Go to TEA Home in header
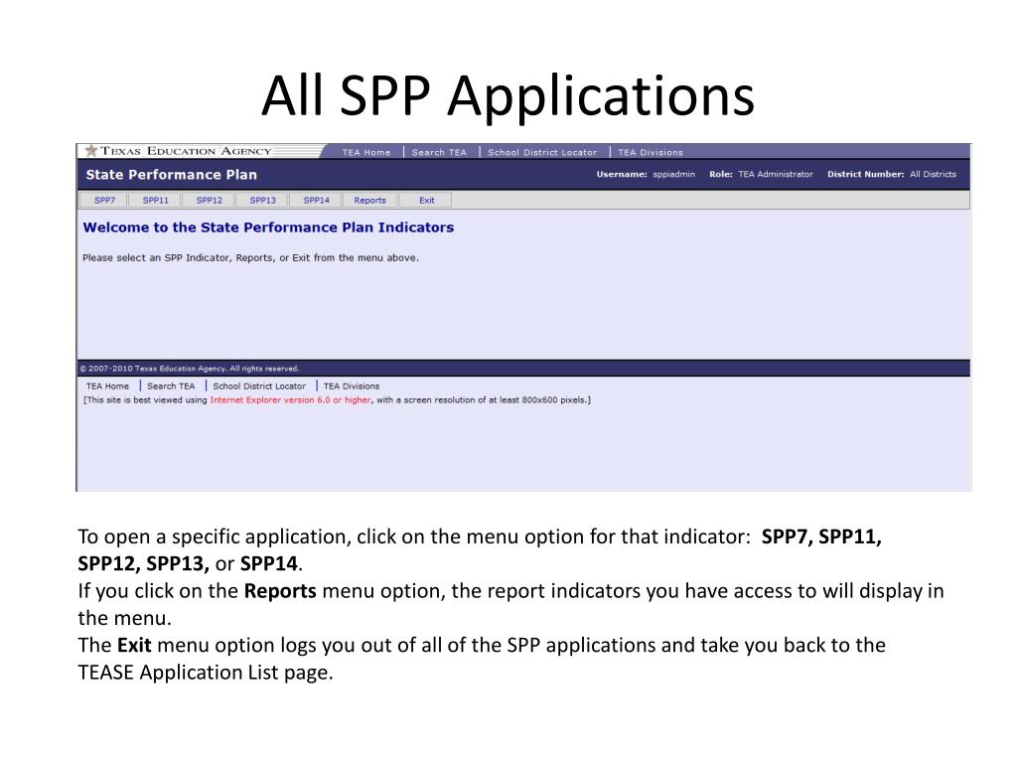 (x=366, y=152)
